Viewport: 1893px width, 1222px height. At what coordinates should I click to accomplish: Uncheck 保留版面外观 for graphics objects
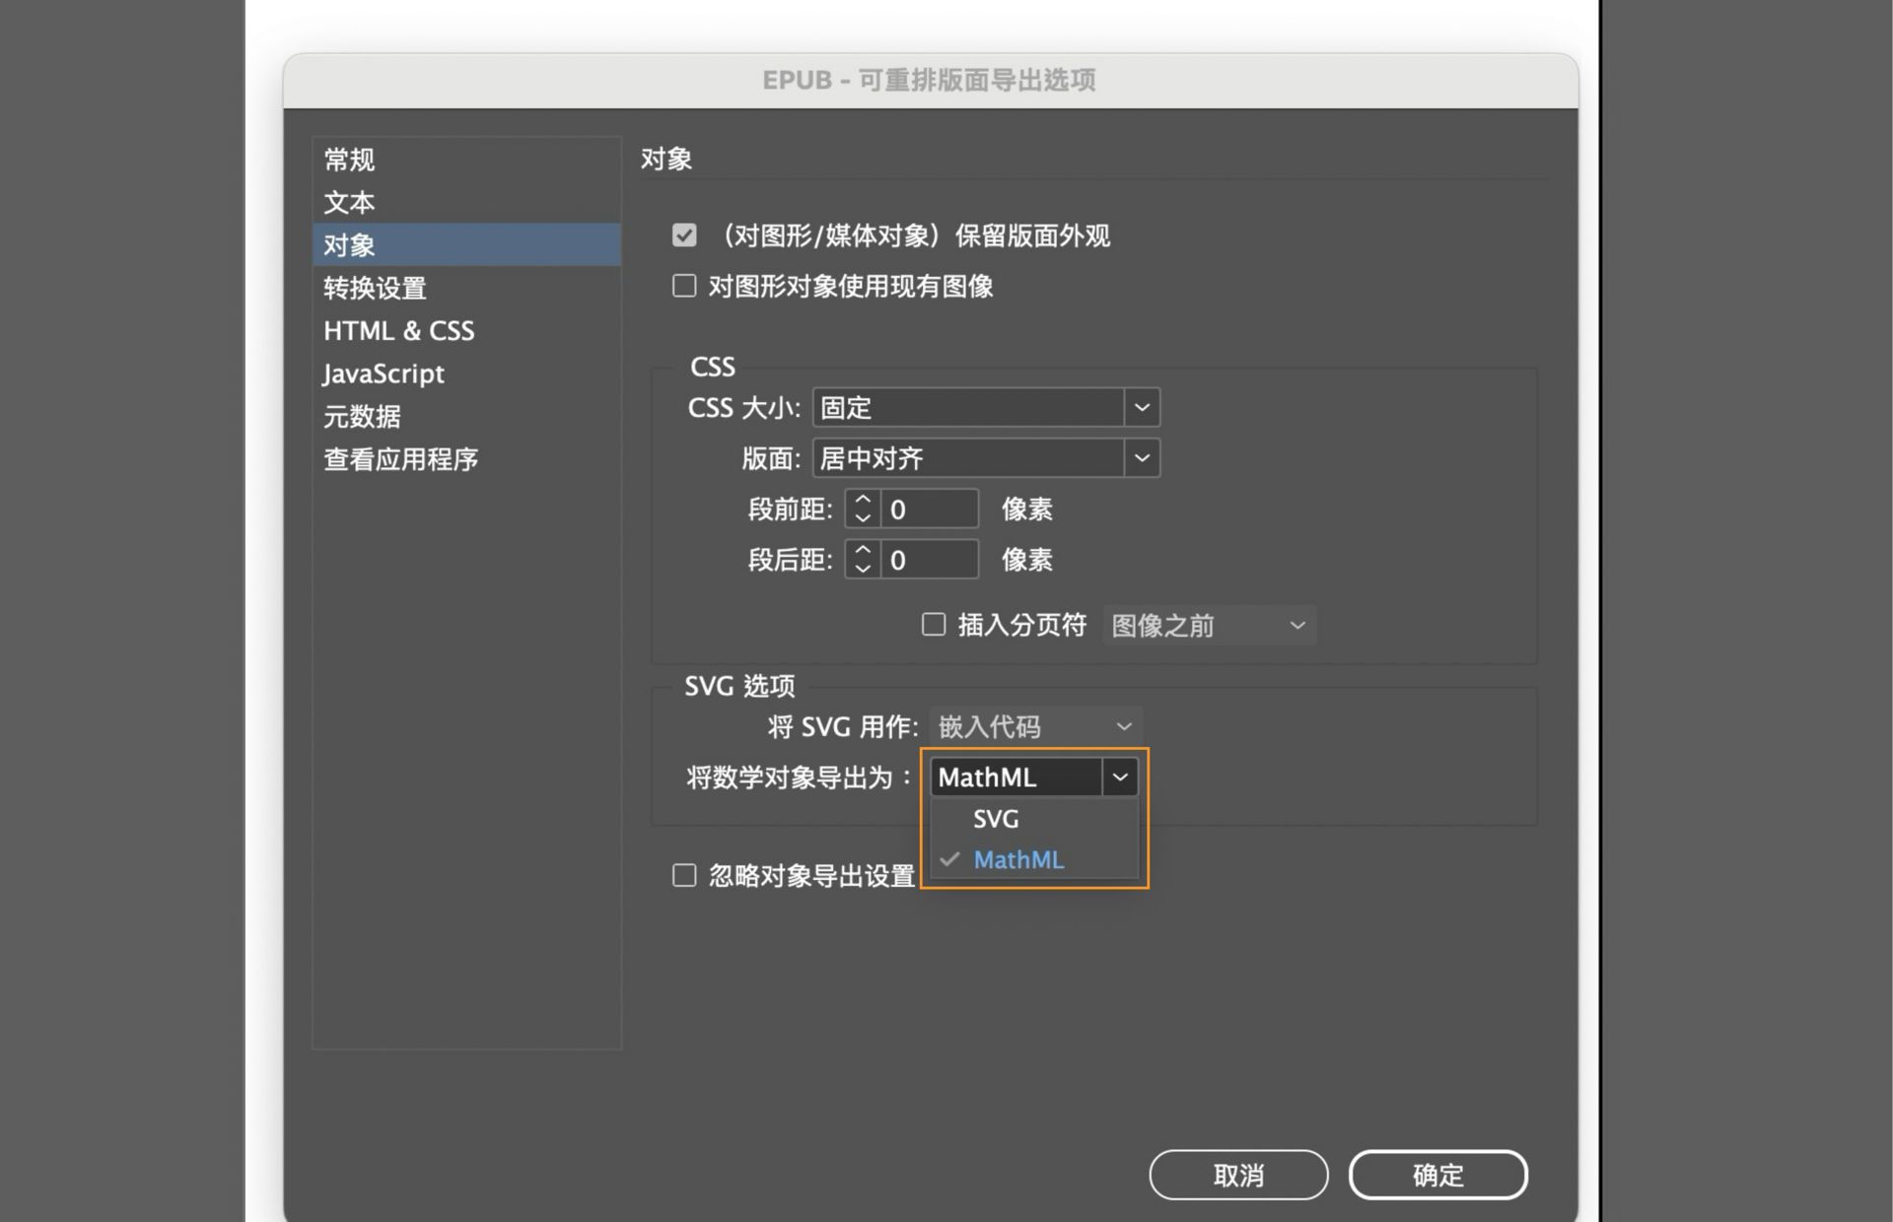point(684,235)
